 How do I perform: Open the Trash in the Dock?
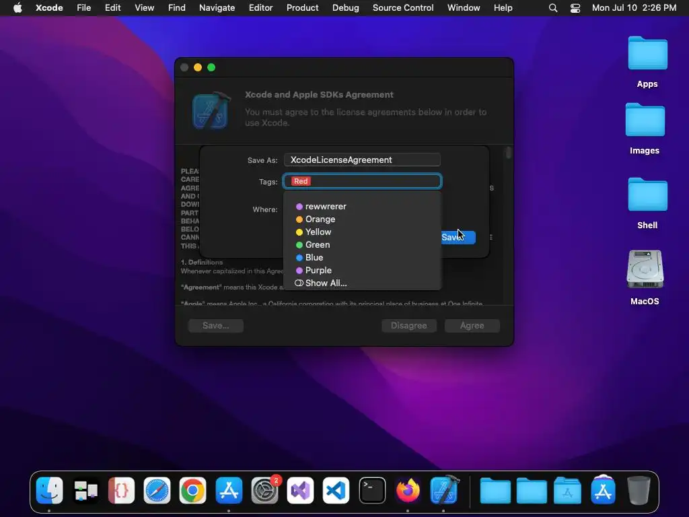click(639, 490)
